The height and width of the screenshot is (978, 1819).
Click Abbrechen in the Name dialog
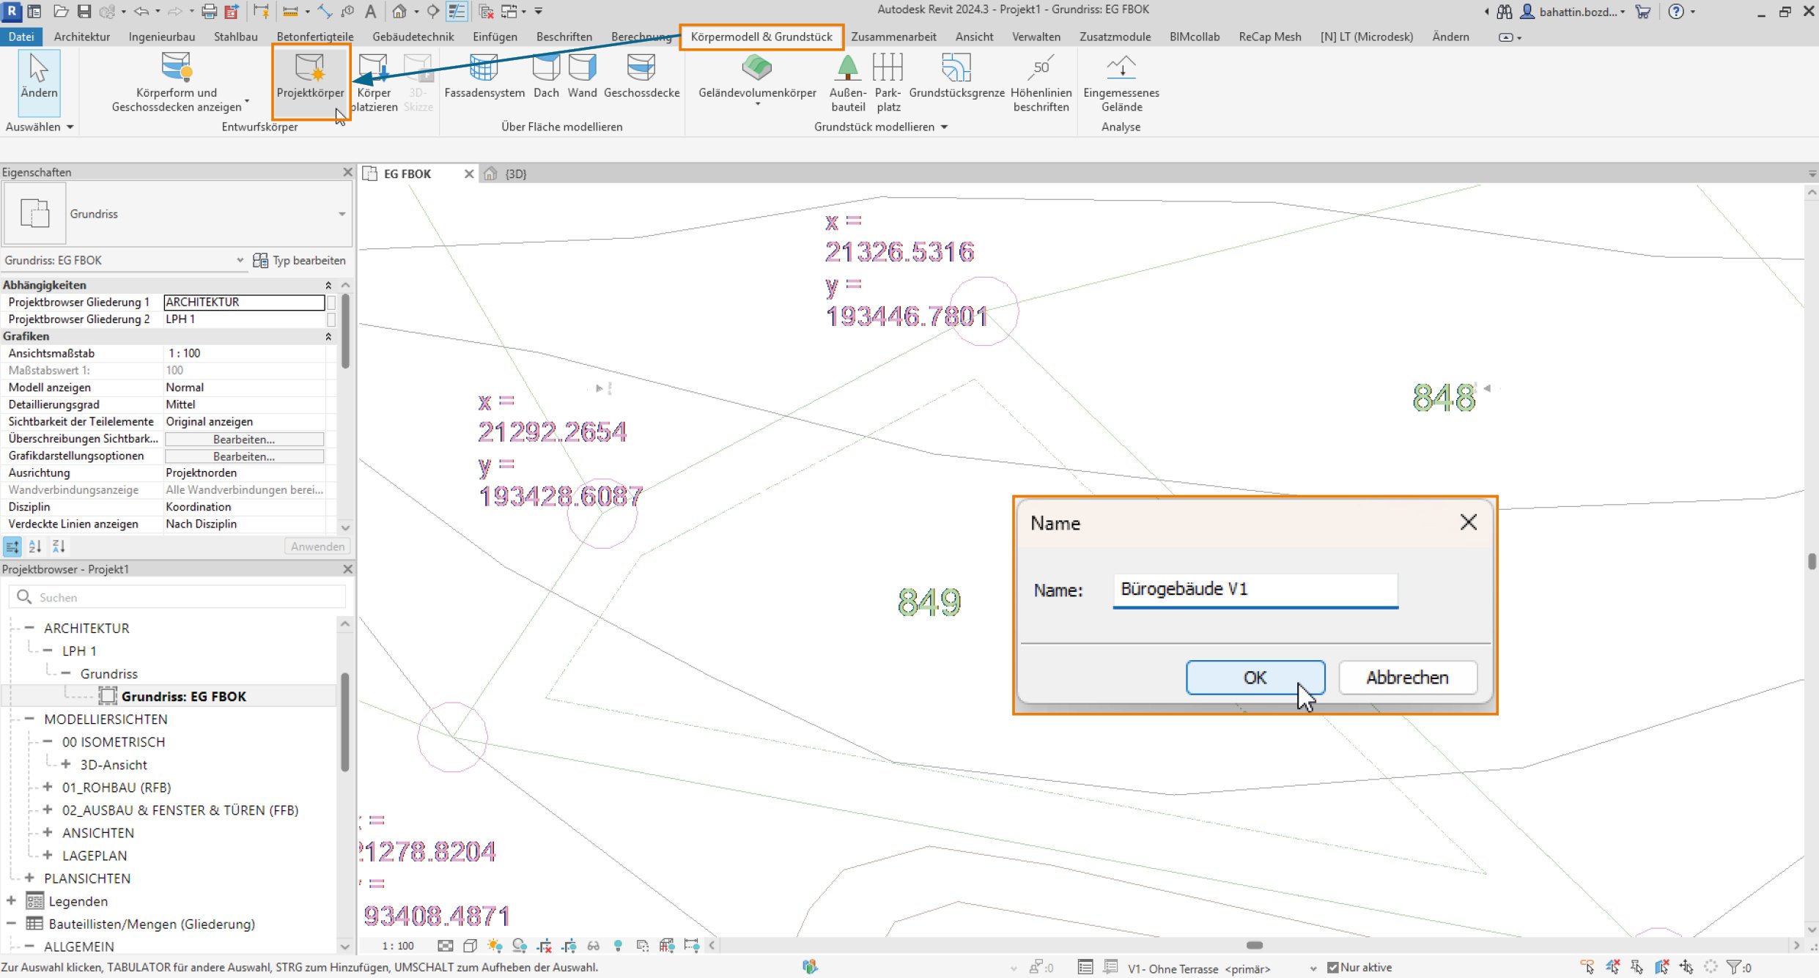tap(1407, 678)
